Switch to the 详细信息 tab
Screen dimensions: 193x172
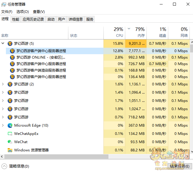(75, 19)
